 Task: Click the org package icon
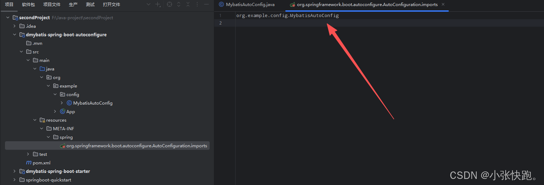click(49, 77)
